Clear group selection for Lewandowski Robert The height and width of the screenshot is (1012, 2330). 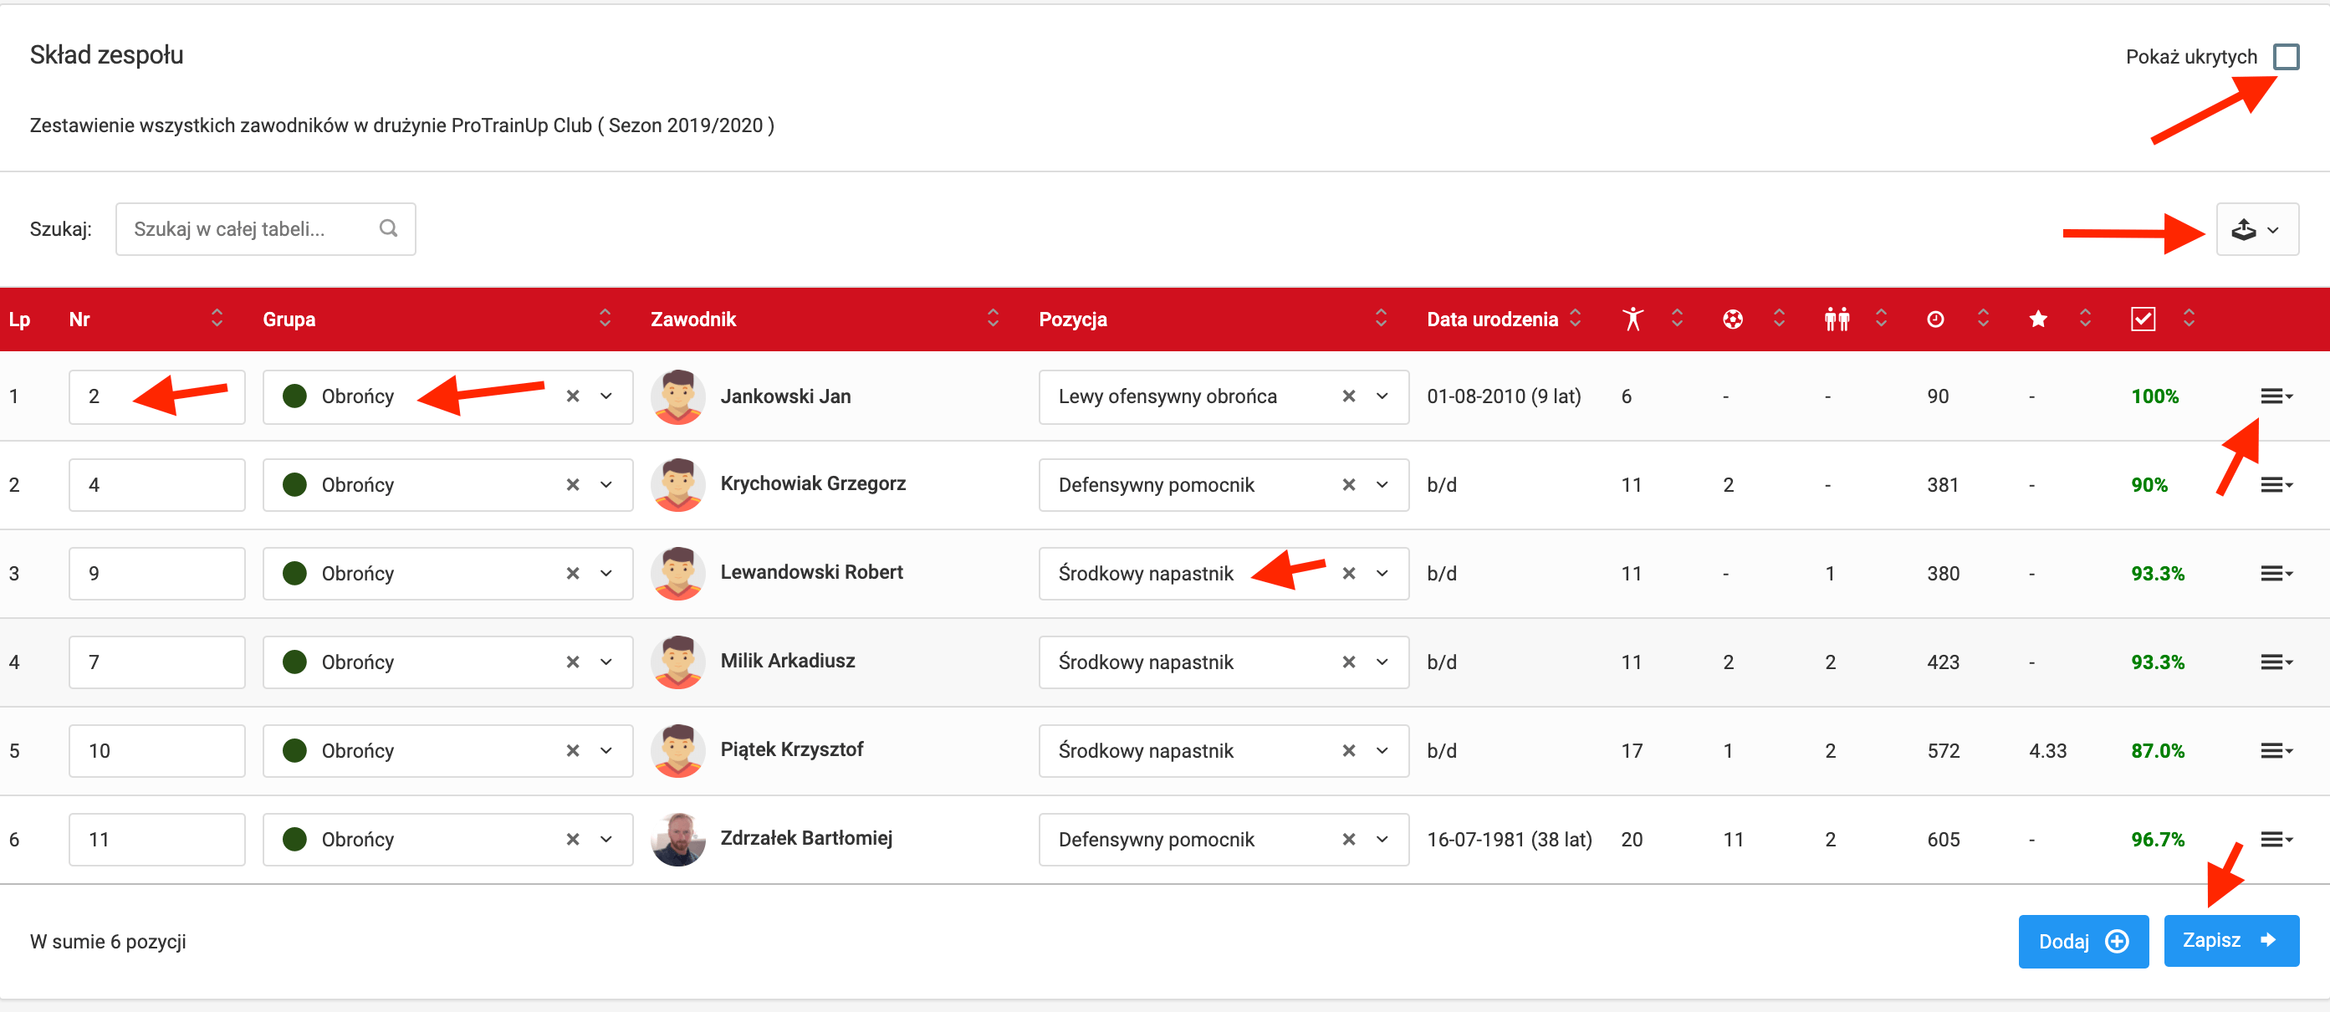[573, 574]
